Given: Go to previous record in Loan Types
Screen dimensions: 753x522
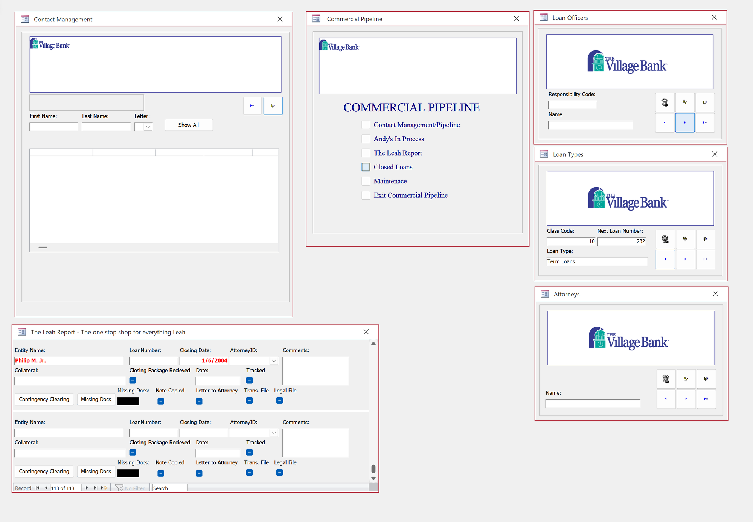Looking at the screenshot, I should coord(665,259).
